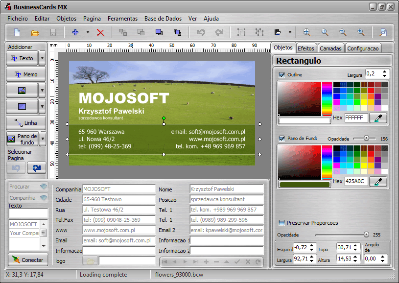Click the Texto add button
Screen dimensions: 399x283
coord(22,58)
